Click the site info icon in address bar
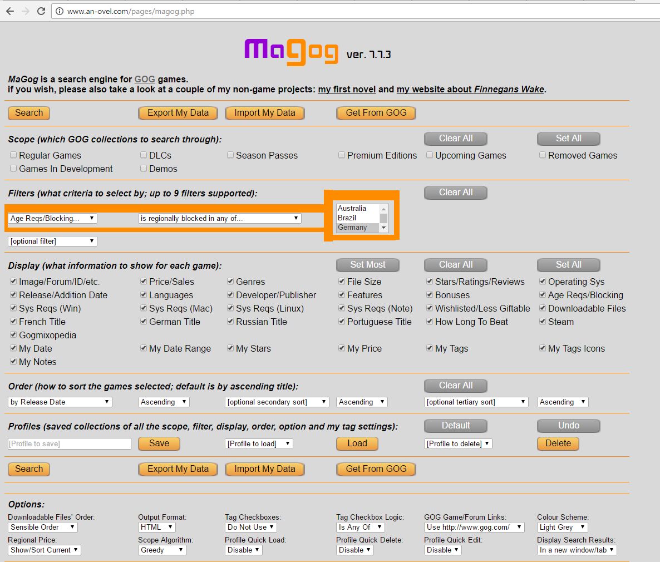The height and width of the screenshot is (562, 660). click(x=60, y=11)
